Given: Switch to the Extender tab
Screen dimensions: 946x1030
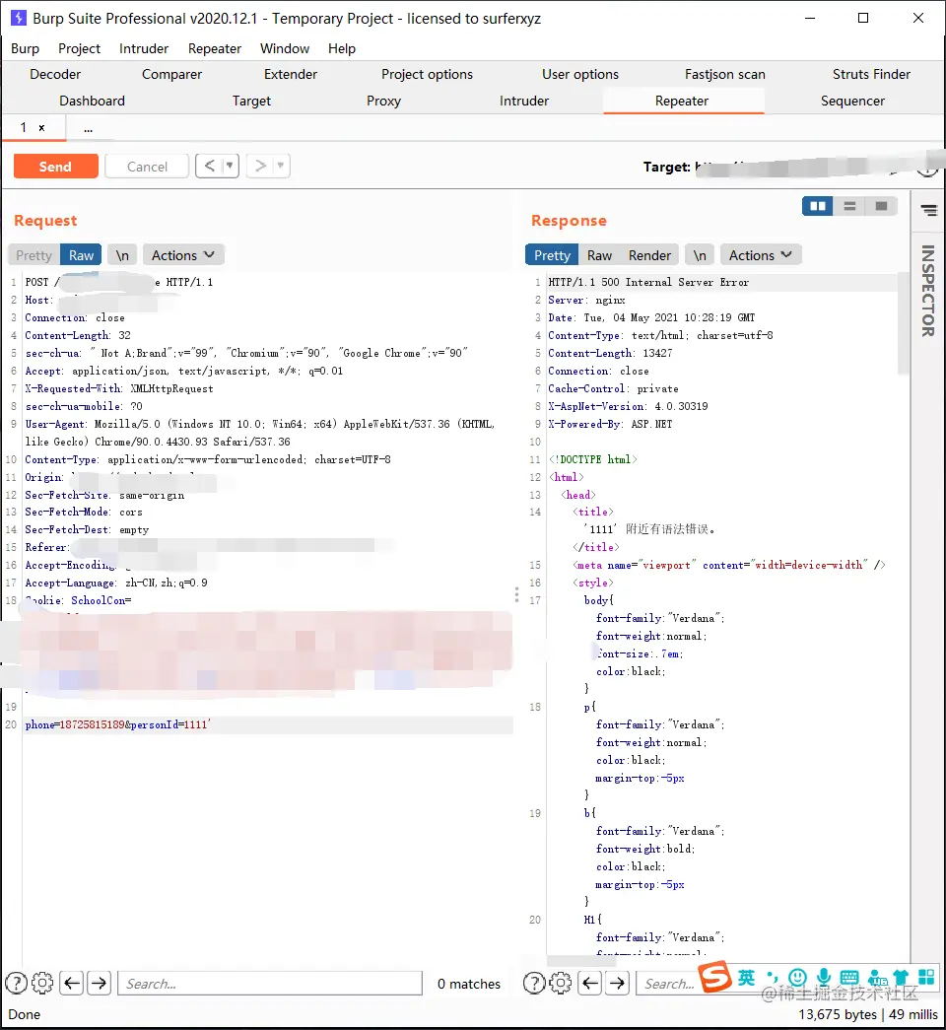Looking at the screenshot, I should pyautogui.click(x=291, y=74).
